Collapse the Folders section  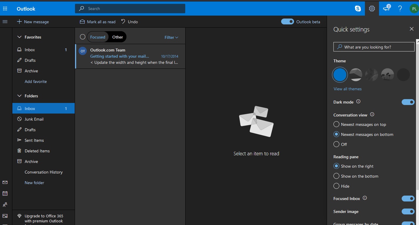19,96
